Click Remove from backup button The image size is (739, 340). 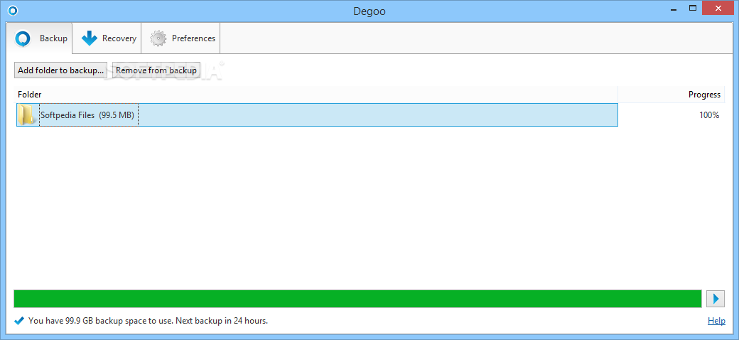[x=156, y=70]
